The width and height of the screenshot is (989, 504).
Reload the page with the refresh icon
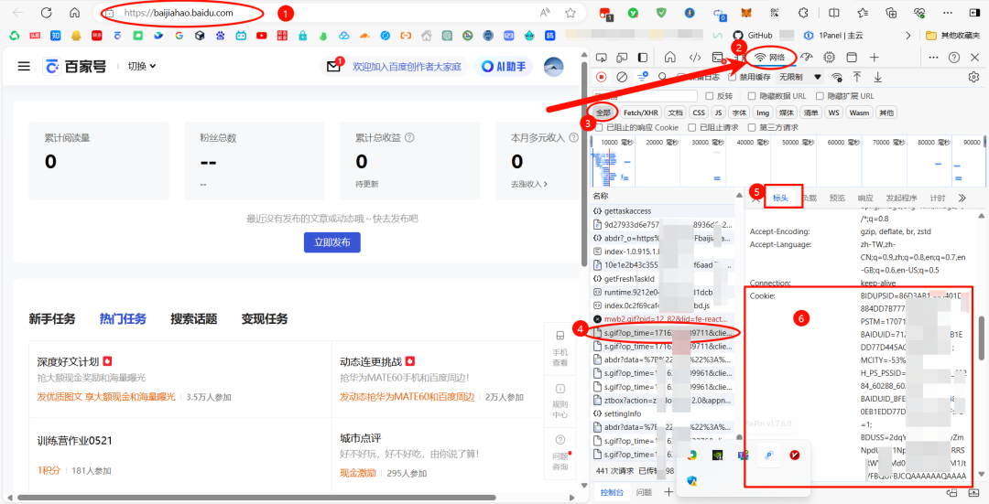click(46, 13)
